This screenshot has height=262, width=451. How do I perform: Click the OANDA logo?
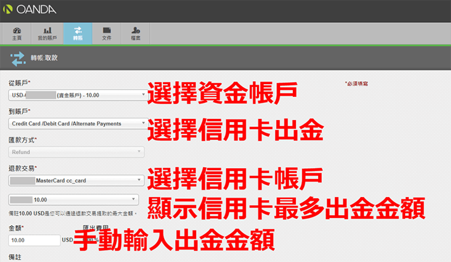pyautogui.click(x=29, y=10)
